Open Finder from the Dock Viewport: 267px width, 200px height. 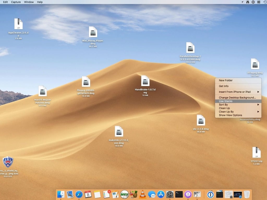point(61,194)
